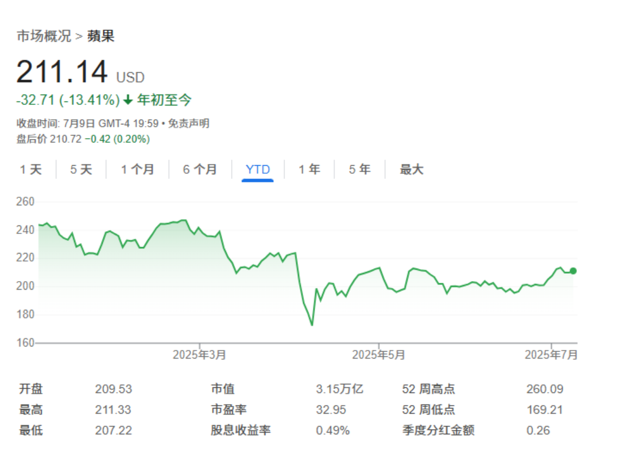Click the 260 y-axis label
This screenshot has height=456, width=620.
pos(25,201)
